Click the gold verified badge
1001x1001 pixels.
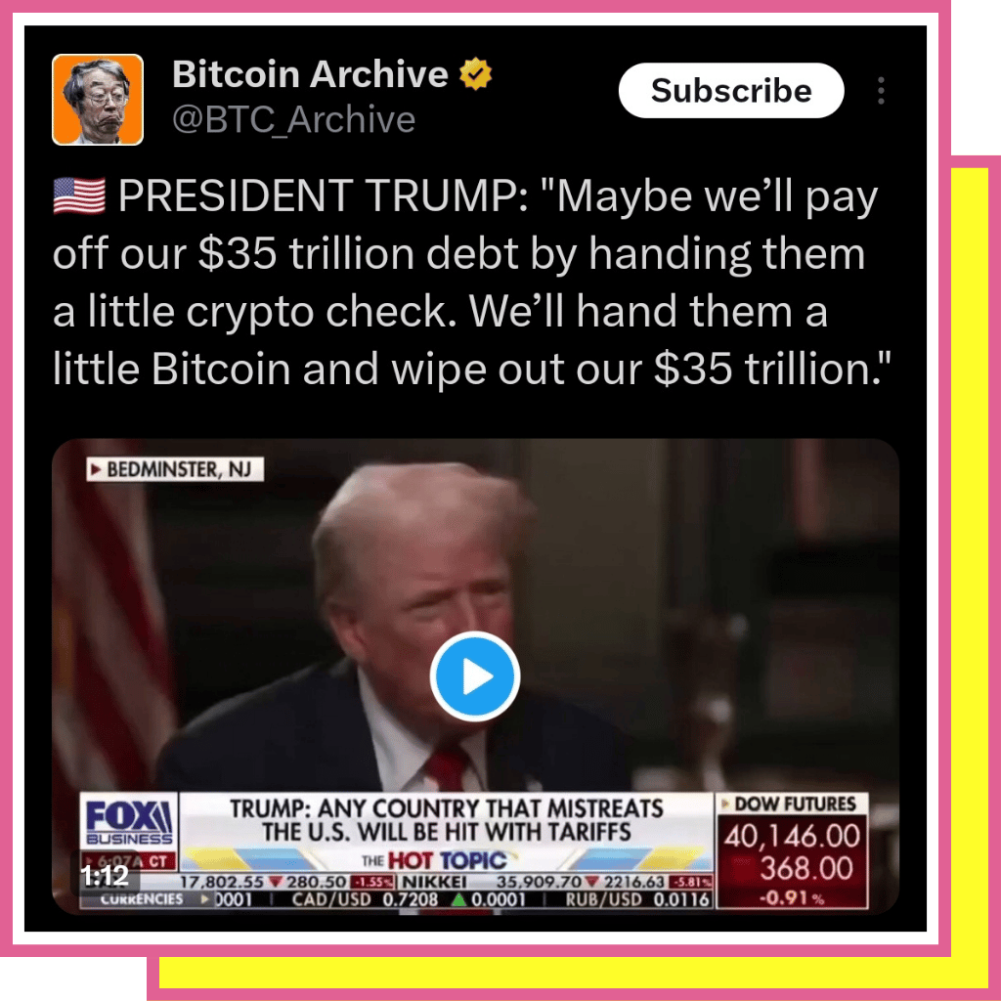476,73
